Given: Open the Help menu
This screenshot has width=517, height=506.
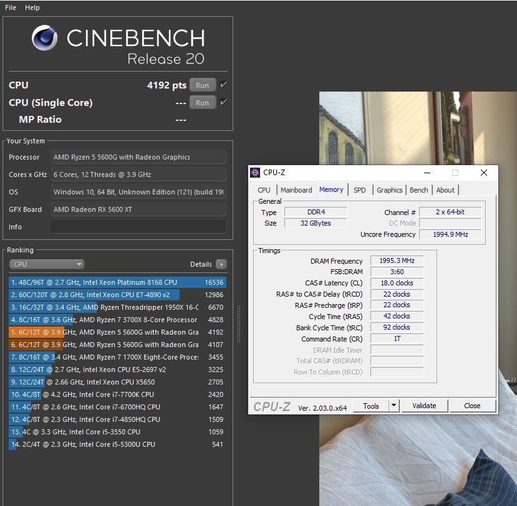Looking at the screenshot, I should pyautogui.click(x=32, y=7).
